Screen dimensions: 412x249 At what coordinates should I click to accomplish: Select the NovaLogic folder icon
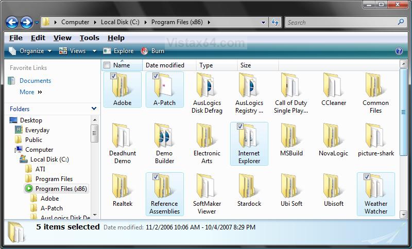coord(333,135)
